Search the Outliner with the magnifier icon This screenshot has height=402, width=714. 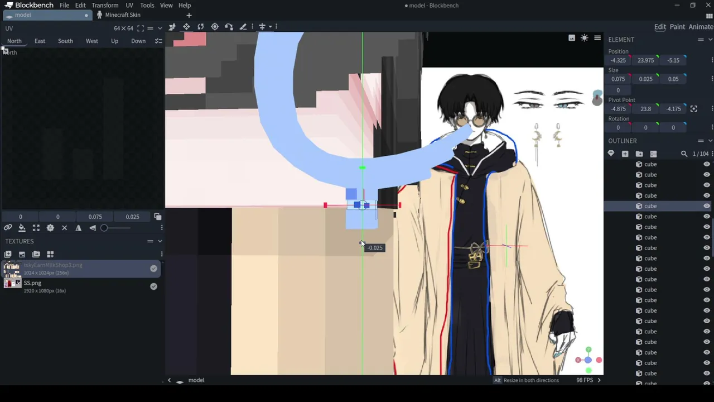tap(684, 154)
